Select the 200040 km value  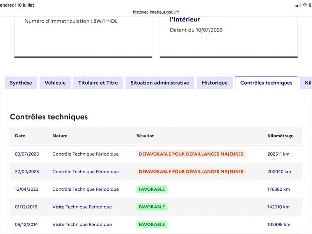tap(279, 172)
